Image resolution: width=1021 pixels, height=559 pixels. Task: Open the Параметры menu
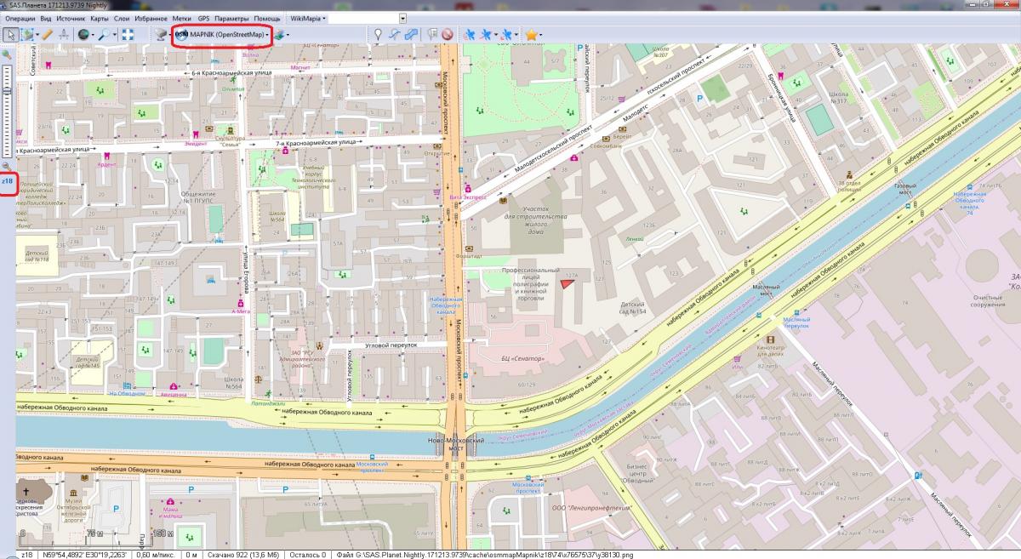231,18
